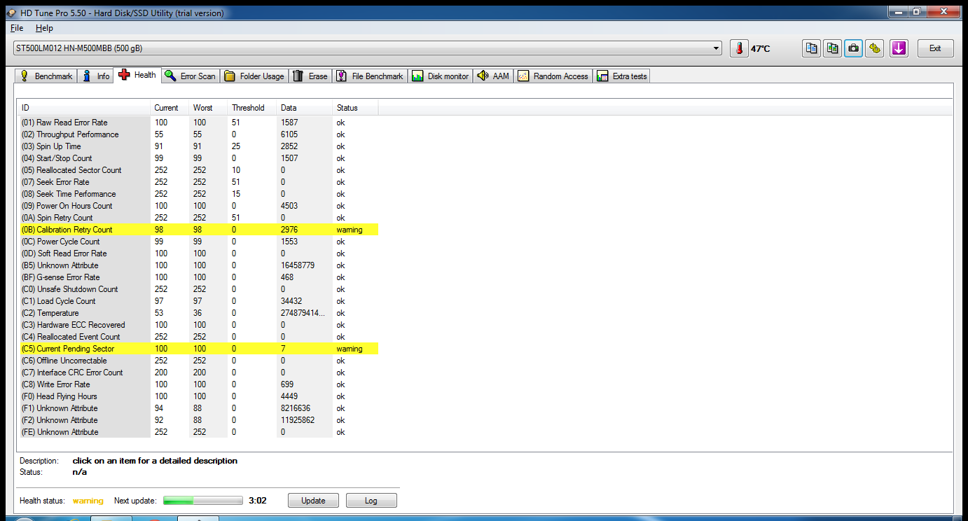968x521 pixels.
Task: Select the (02) Throughput Performance row
Action: coord(198,134)
